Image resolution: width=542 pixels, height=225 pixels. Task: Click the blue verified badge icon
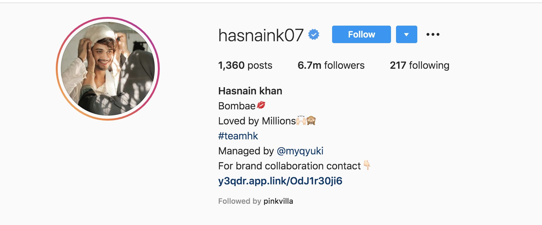(314, 35)
